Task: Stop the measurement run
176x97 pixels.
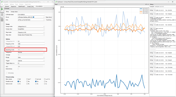Action: click(x=2, y=20)
